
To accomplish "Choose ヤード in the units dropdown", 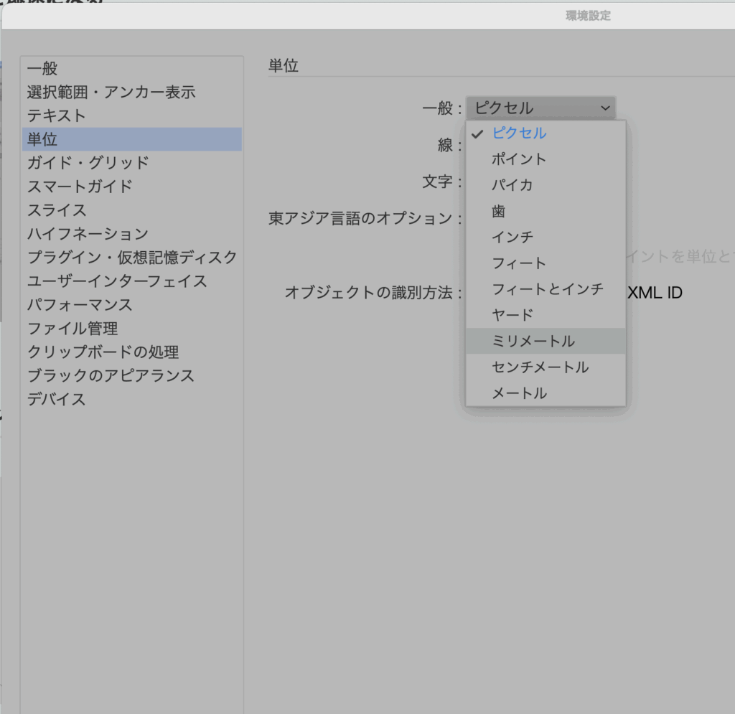I will pos(546,315).
